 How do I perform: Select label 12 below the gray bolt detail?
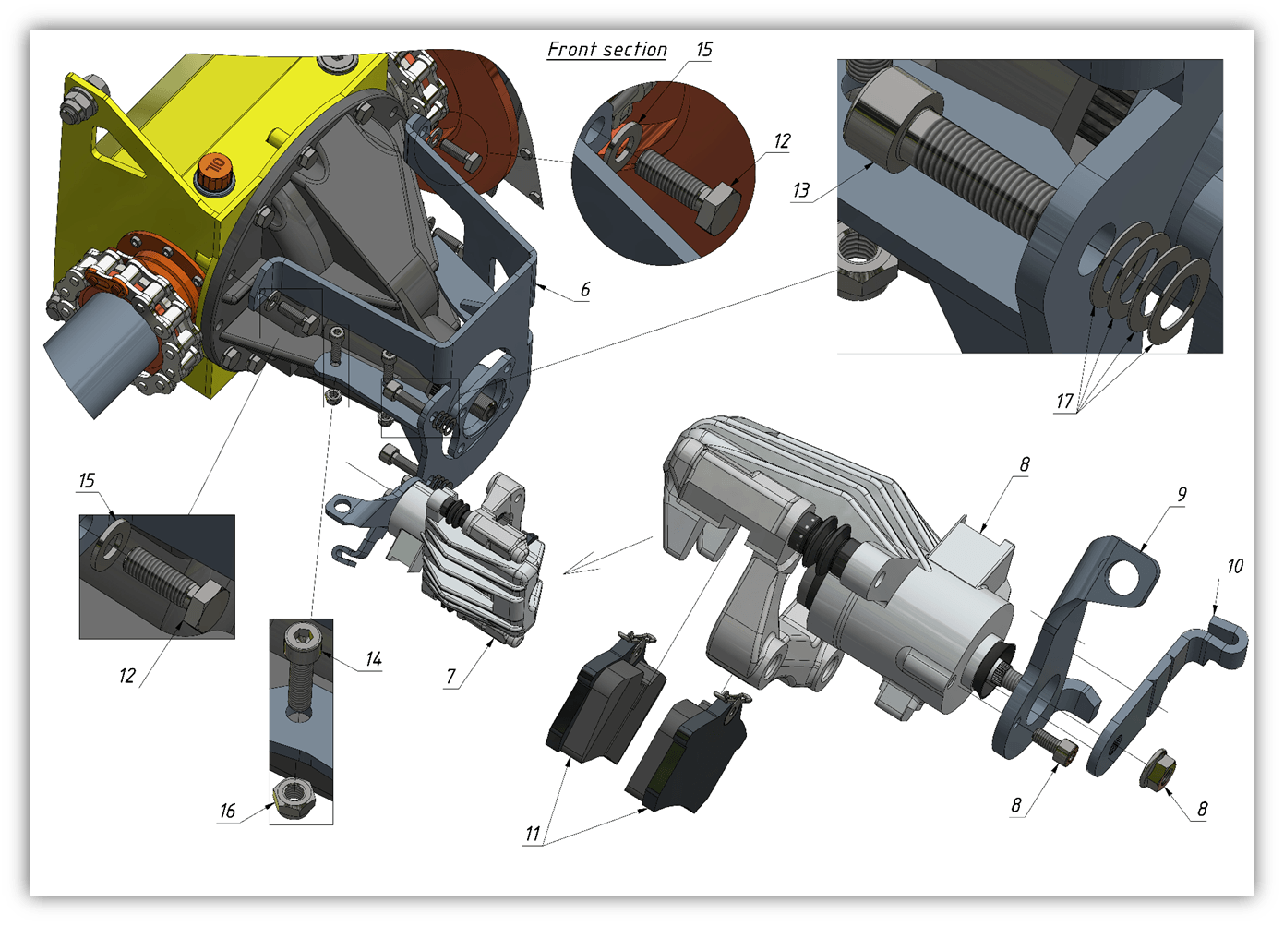click(126, 677)
